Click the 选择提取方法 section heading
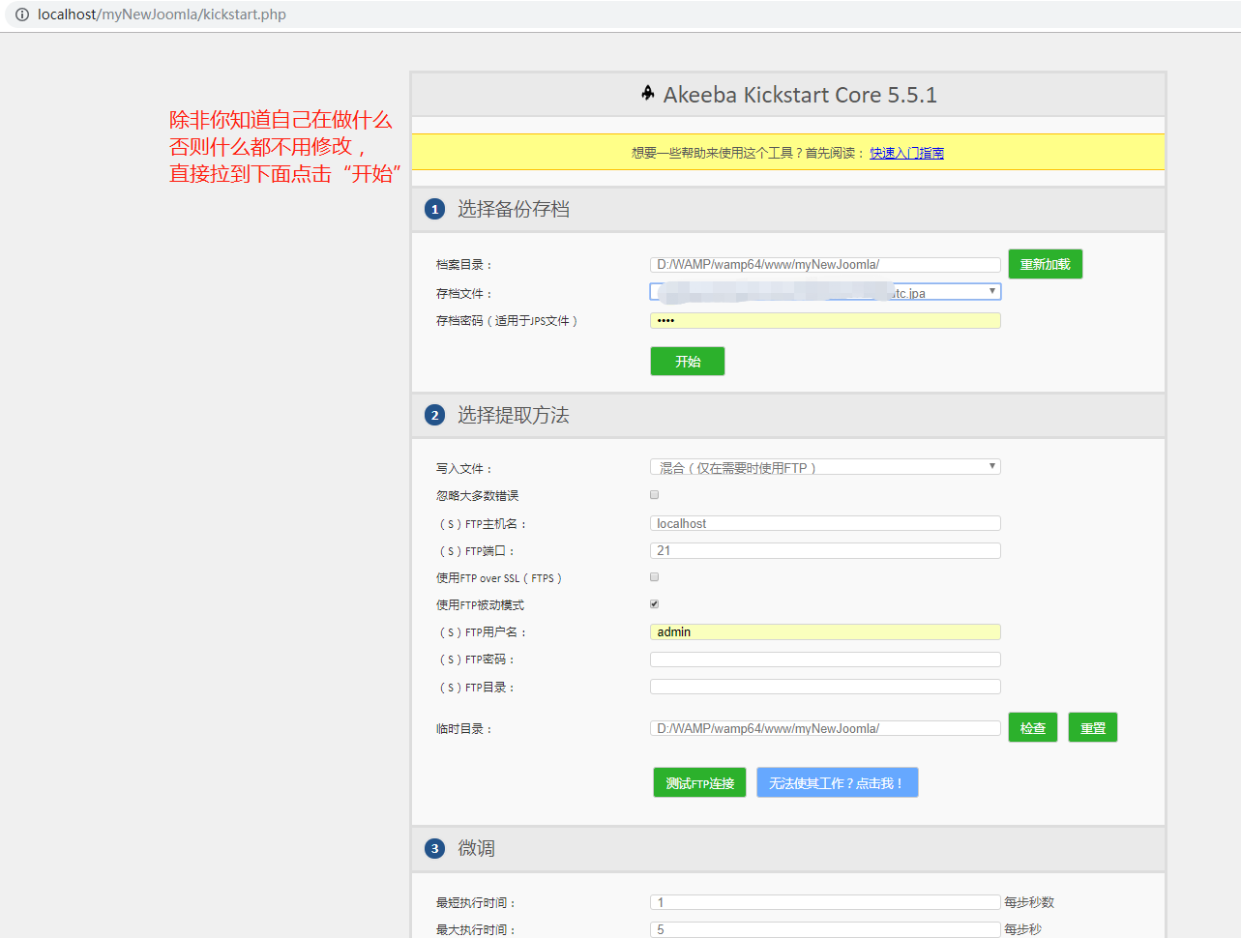Screen dimensions: 1241x938 [x=513, y=415]
